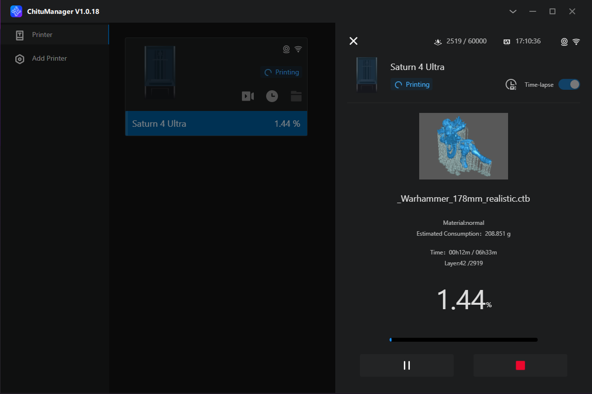Open the title bar dropdown chevron

pyautogui.click(x=513, y=11)
